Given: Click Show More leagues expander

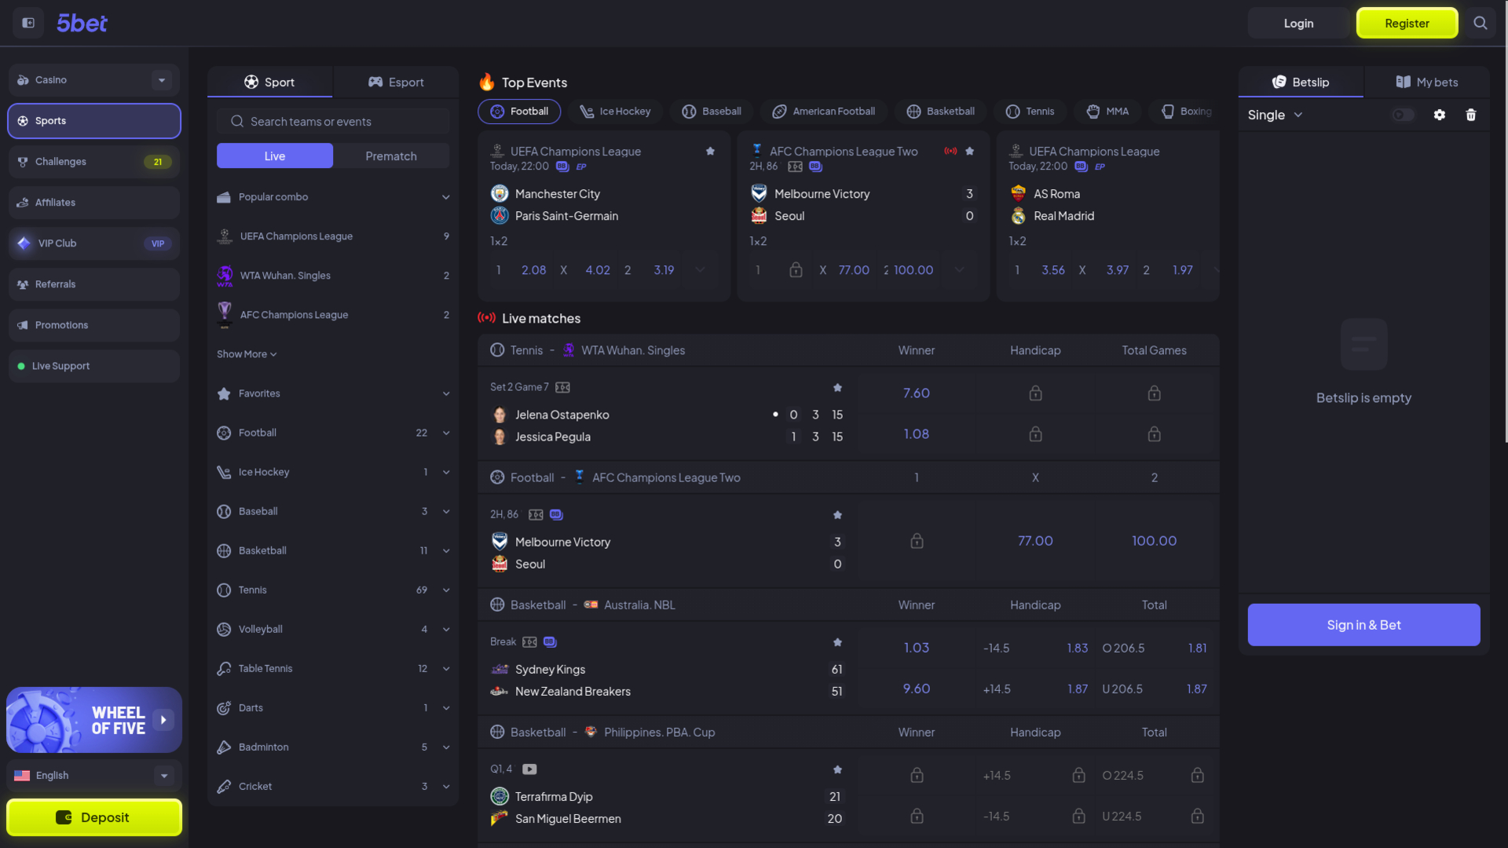Looking at the screenshot, I should [x=247, y=354].
